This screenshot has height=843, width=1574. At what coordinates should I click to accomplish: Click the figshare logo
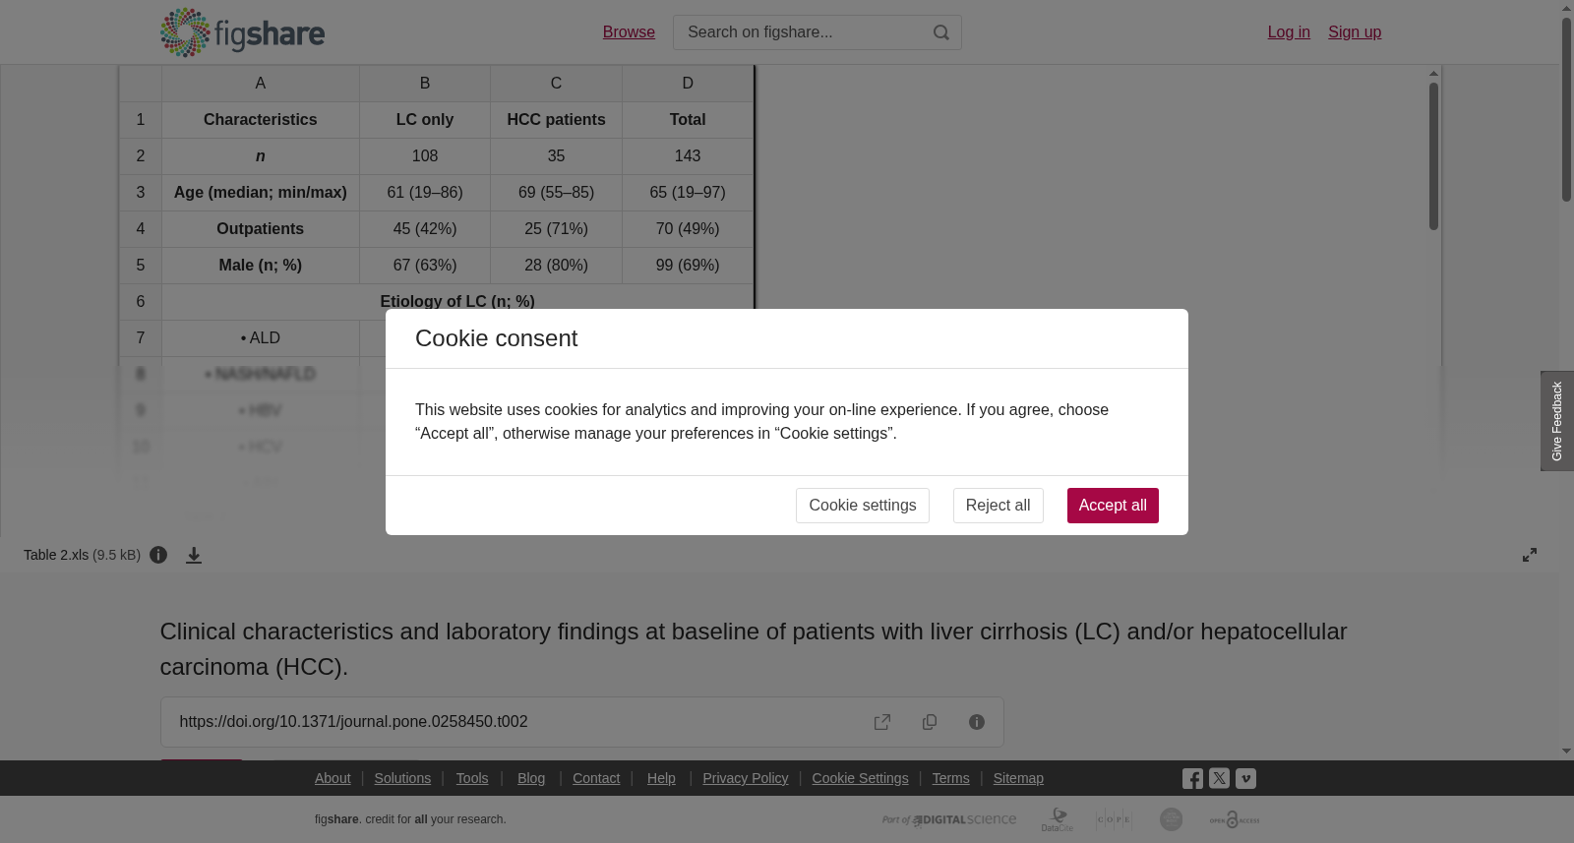(242, 32)
